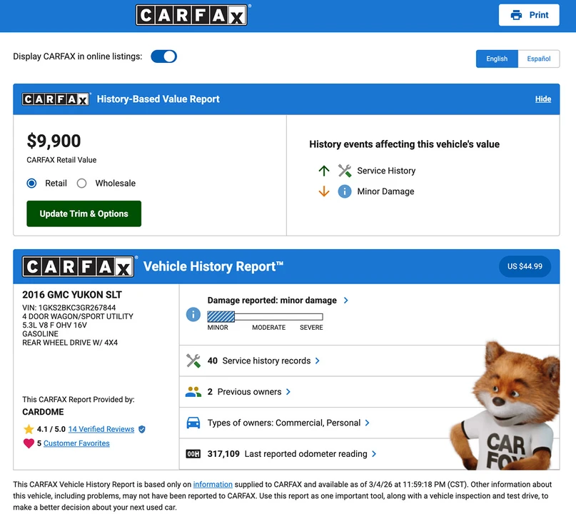The width and height of the screenshot is (576, 514).
Task: Open Customer Favorites link
Action: point(77,443)
